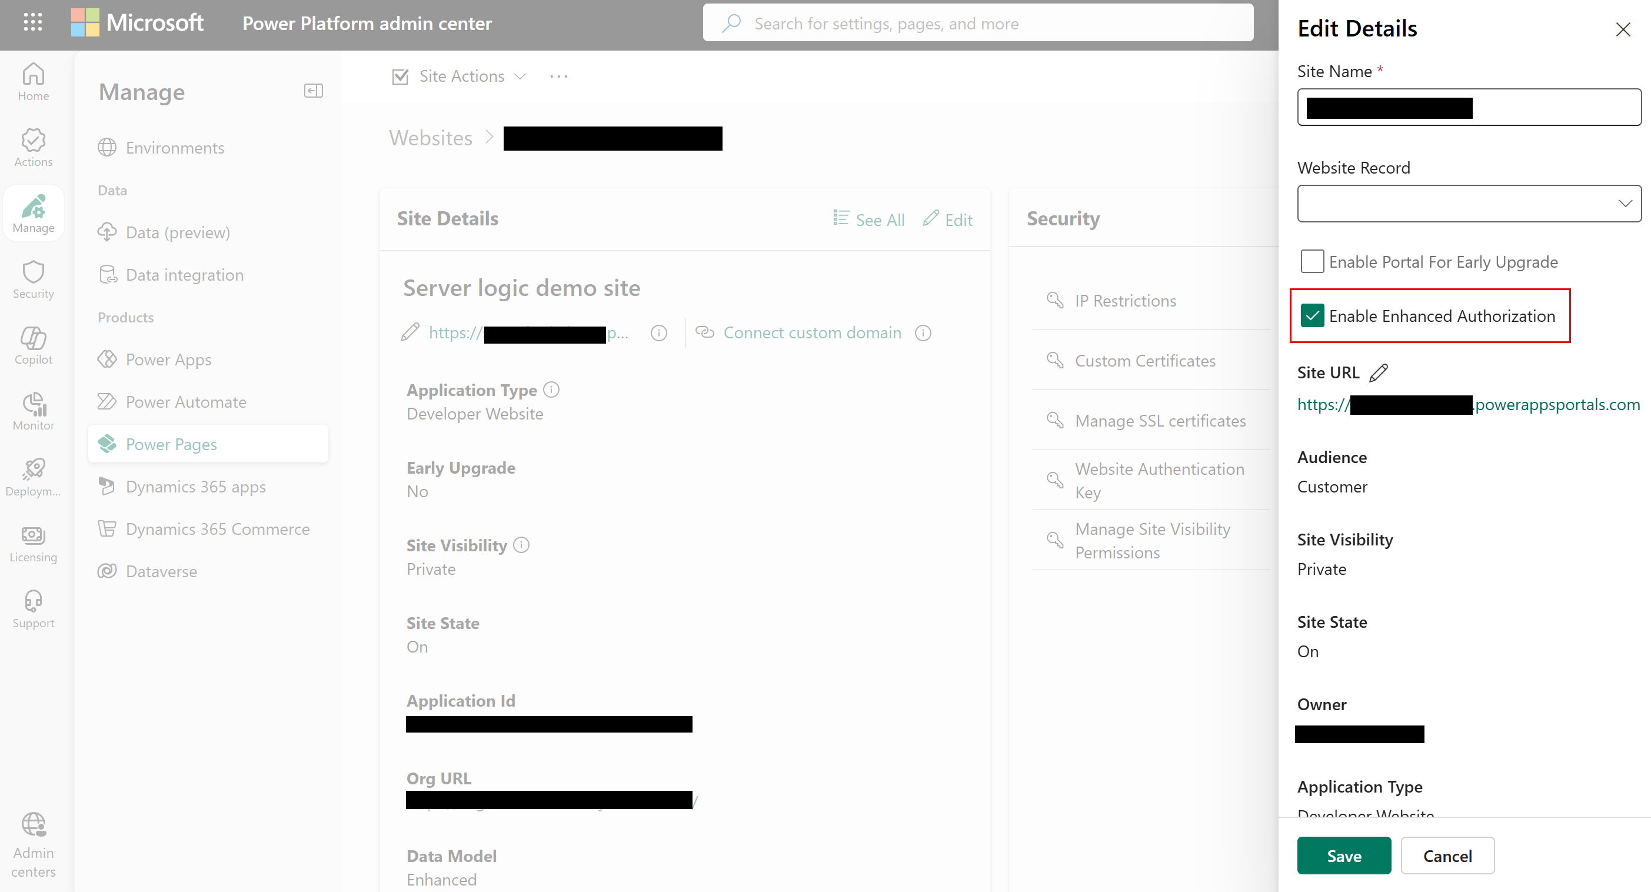Open Monitor in the left rail
This screenshot has height=892, width=1651.
(x=34, y=412)
